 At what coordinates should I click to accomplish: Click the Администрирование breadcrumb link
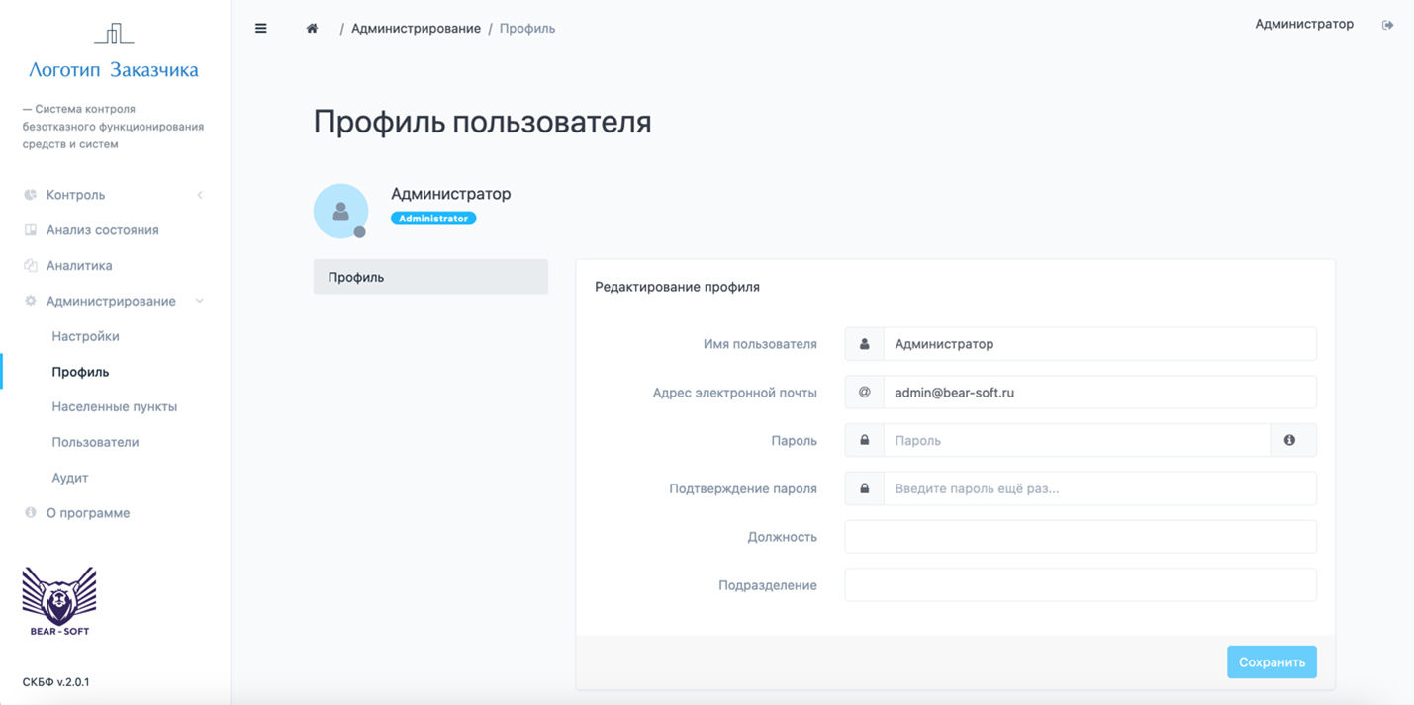(414, 28)
